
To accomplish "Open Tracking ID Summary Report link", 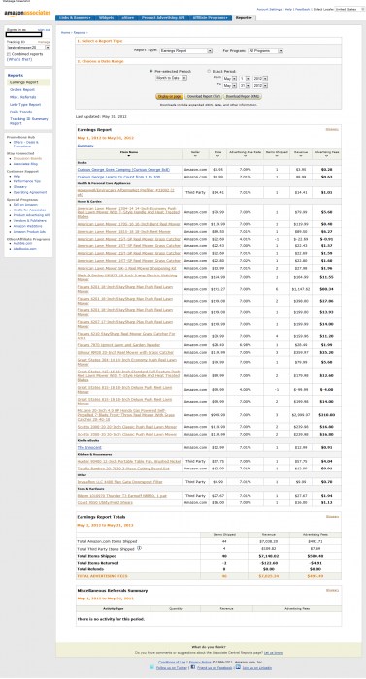I will click(x=28, y=121).
